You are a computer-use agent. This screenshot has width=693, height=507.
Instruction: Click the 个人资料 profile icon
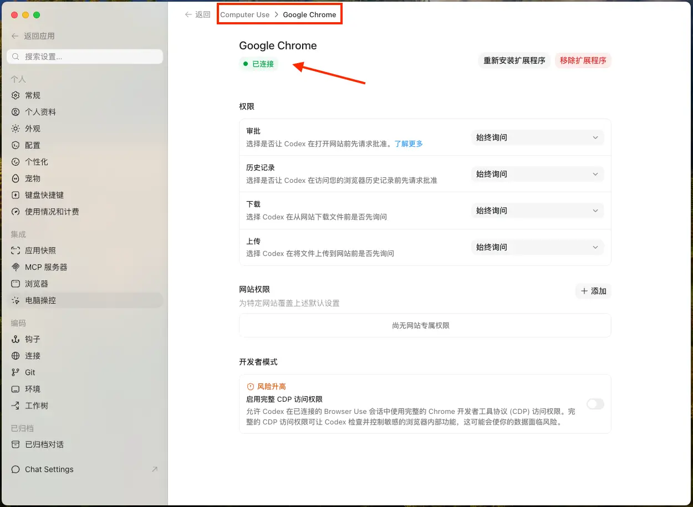(16, 112)
